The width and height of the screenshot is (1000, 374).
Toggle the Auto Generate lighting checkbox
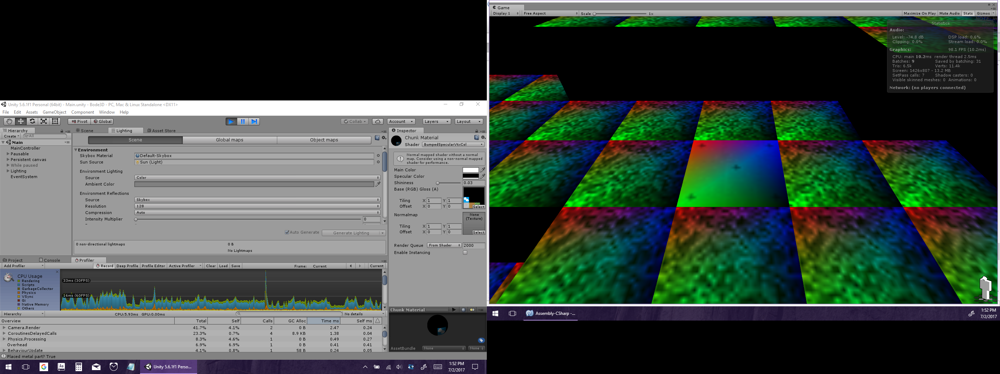(x=287, y=232)
